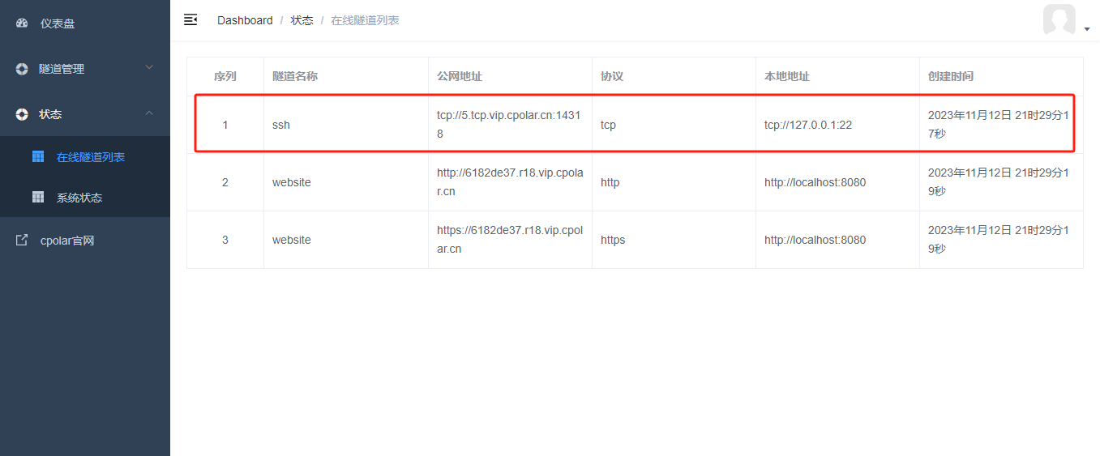Screen dimensions: 1100x456
Task: Click the cpolar官网 external link icon
Action: pyautogui.click(x=22, y=240)
